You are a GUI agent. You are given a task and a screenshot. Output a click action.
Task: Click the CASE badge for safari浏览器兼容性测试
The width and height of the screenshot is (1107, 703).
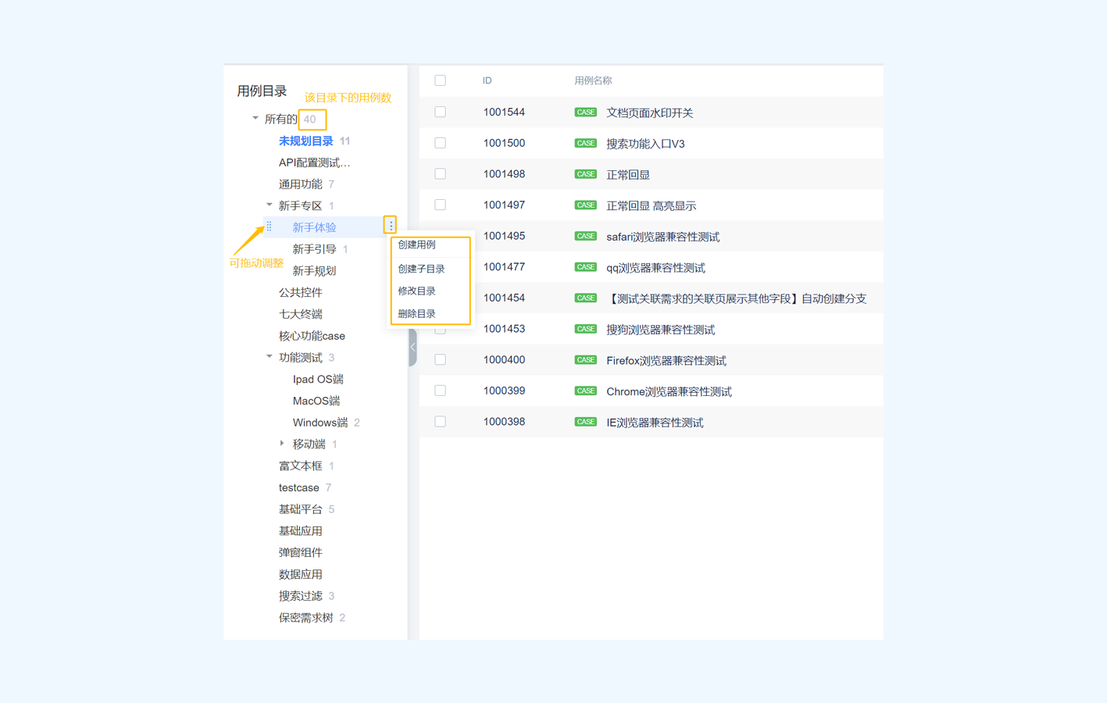click(585, 236)
